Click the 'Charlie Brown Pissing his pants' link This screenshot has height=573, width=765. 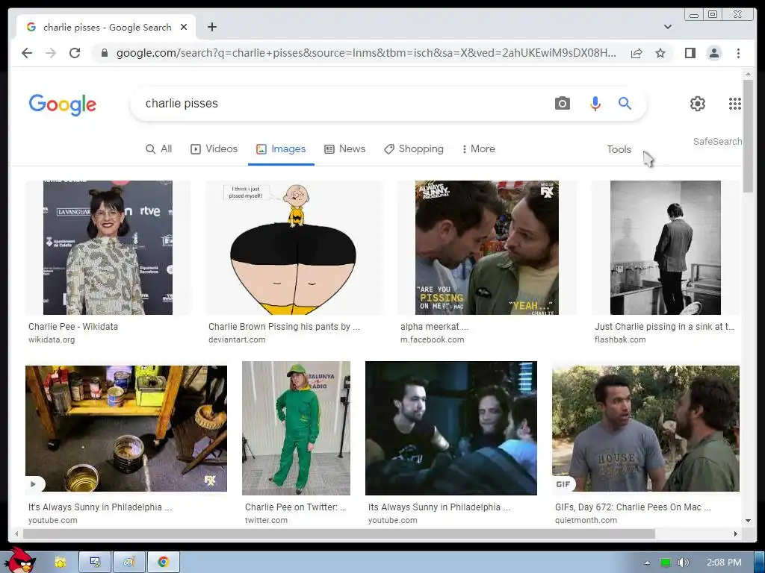(284, 327)
